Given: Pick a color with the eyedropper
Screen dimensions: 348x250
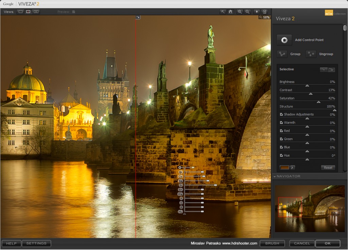Looking at the screenshot, I should coord(292,168).
